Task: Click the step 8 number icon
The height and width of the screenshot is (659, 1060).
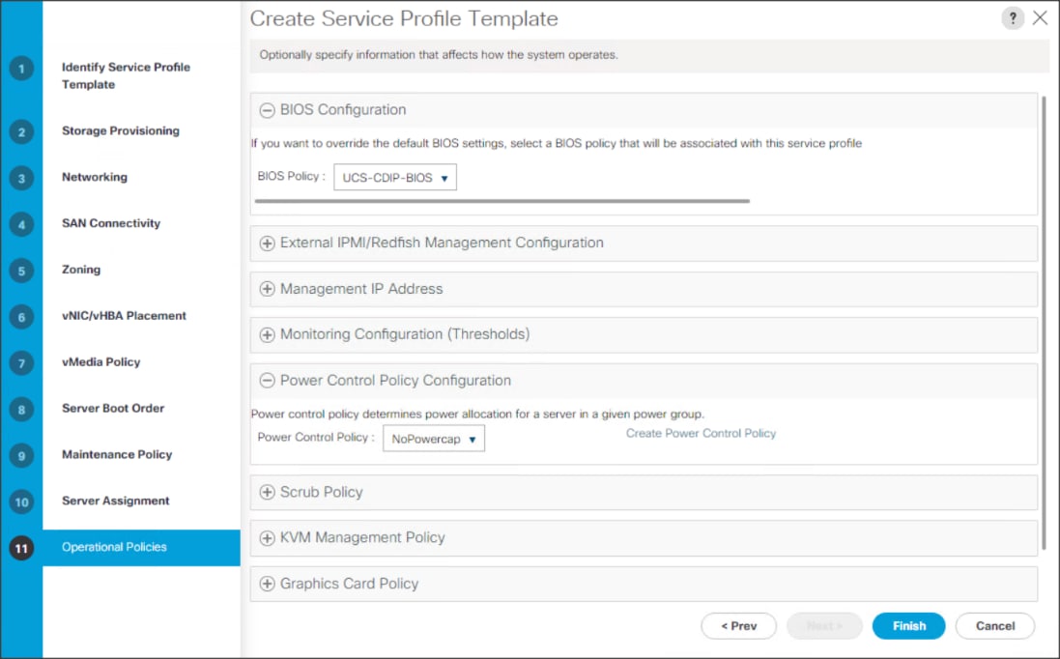Action: click(21, 410)
